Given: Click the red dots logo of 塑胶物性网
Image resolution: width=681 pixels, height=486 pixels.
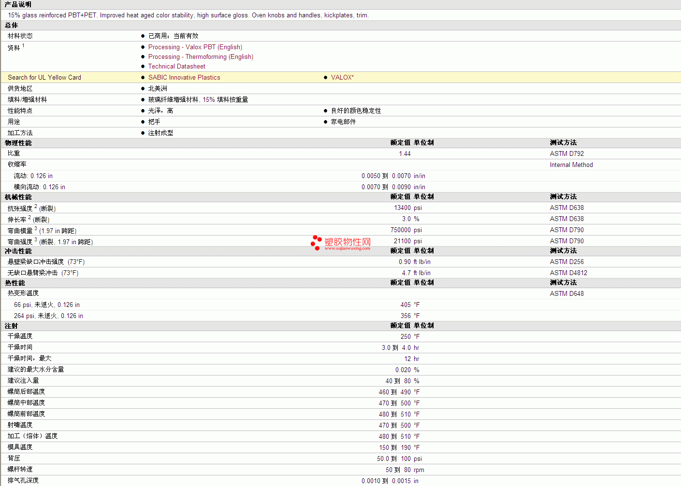Looking at the screenshot, I should point(316,242).
